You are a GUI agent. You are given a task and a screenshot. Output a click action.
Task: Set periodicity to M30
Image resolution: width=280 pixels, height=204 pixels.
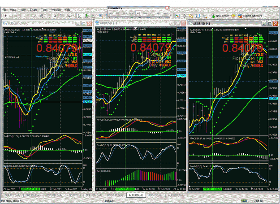132,13
